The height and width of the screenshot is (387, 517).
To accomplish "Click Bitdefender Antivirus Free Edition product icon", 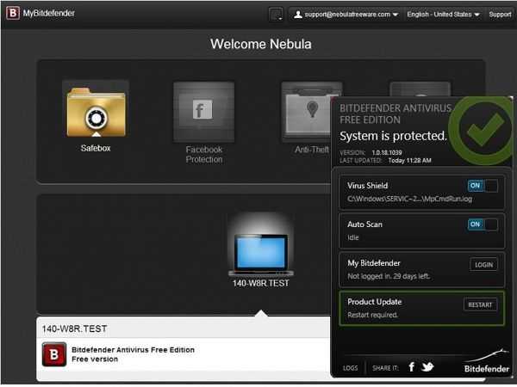I will pyautogui.click(x=54, y=354).
